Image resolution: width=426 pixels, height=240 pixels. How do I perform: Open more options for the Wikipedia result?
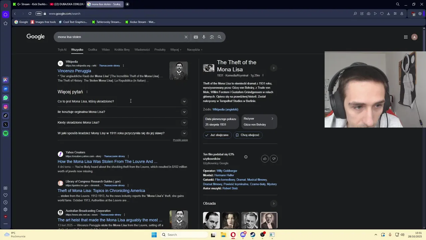click(x=123, y=66)
